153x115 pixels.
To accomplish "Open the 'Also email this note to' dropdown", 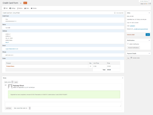I will pos(22,108).
